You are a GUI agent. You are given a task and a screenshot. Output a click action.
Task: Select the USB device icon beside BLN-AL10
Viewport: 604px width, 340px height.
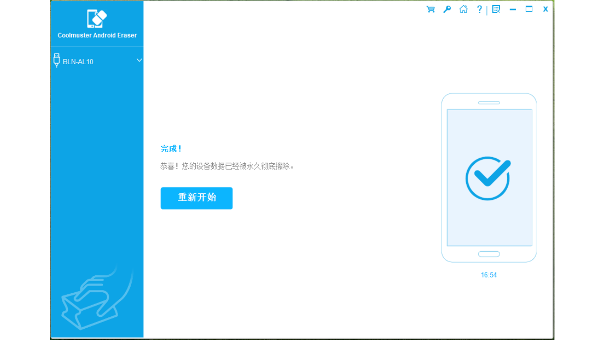pos(57,60)
